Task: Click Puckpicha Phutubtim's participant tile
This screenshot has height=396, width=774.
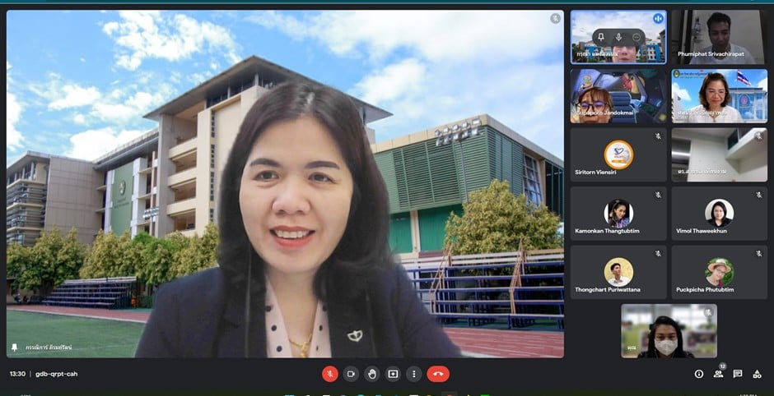Action: (719, 272)
